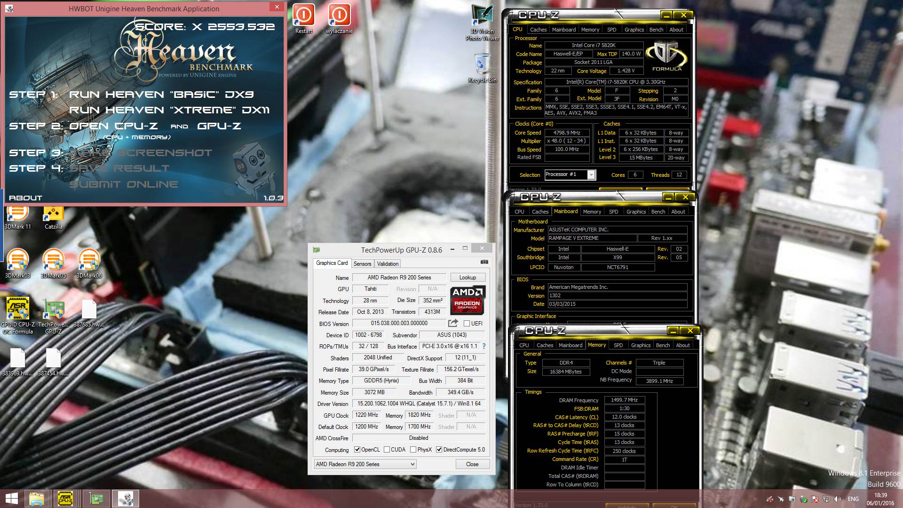Open 3D Vision Photo Viewer icon
This screenshot has height=508, width=903.
click(482, 22)
